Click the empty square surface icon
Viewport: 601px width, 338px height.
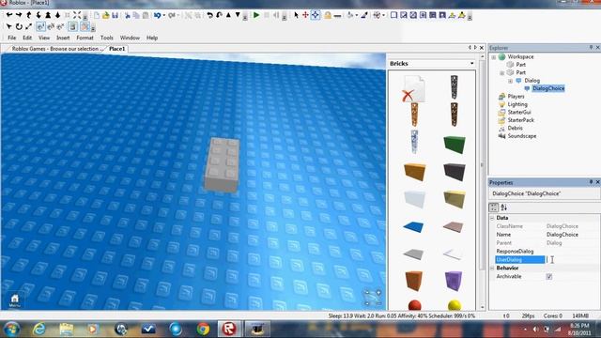393,15
